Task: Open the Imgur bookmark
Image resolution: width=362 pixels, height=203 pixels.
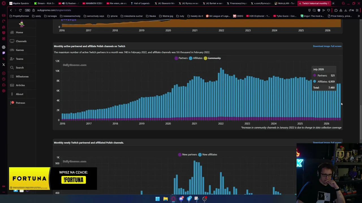Action: [x=312, y=16]
